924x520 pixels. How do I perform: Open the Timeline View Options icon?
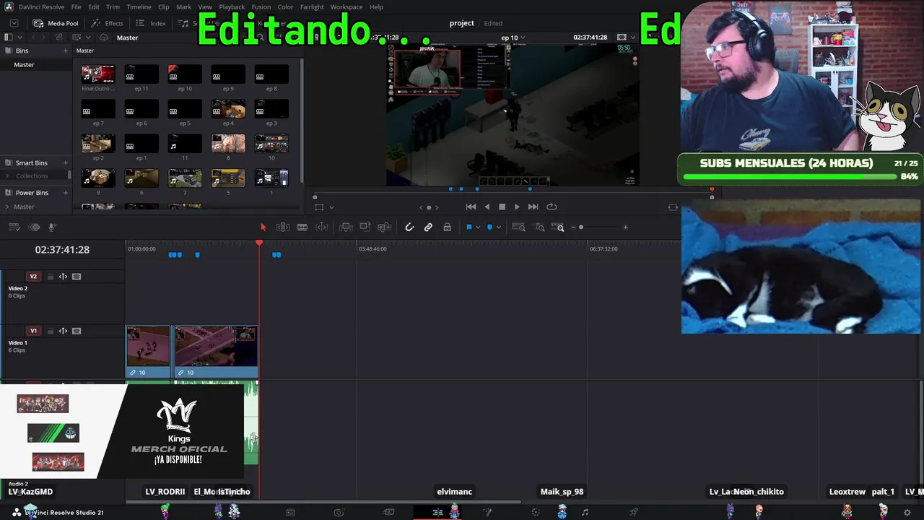coord(14,227)
